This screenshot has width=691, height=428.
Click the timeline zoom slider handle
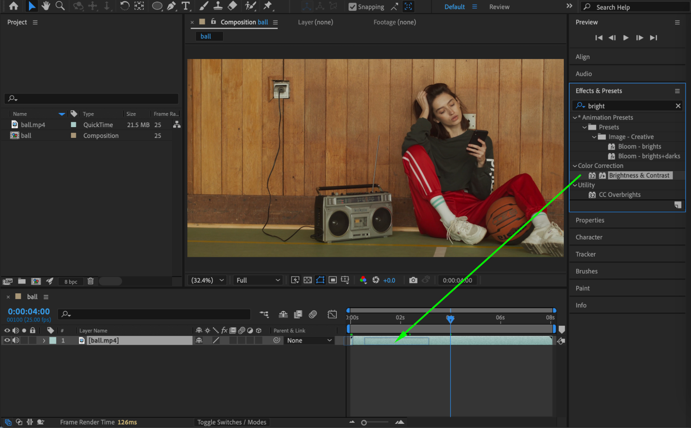[364, 422]
